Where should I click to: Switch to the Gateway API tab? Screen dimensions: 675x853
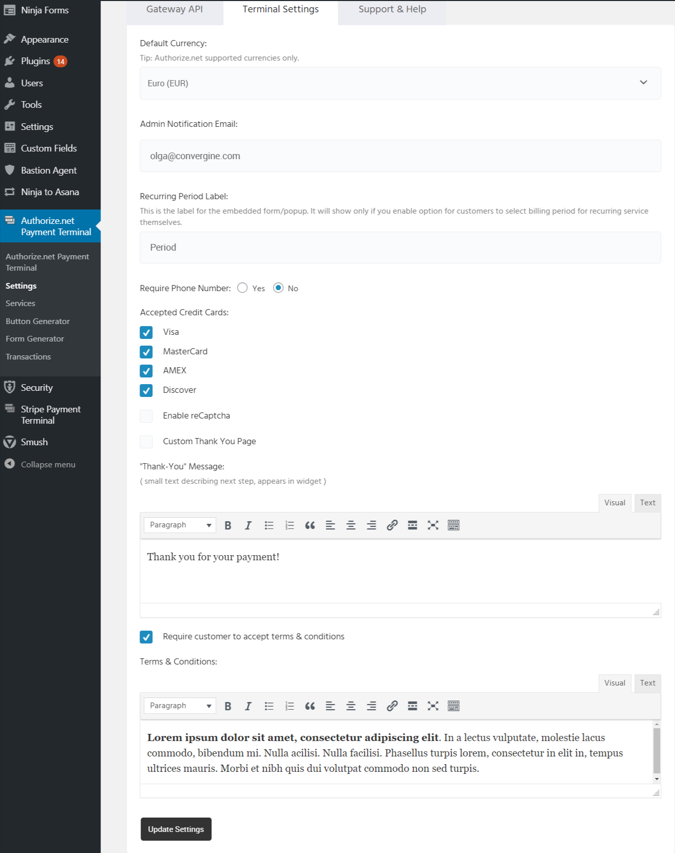pyautogui.click(x=175, y=9)
